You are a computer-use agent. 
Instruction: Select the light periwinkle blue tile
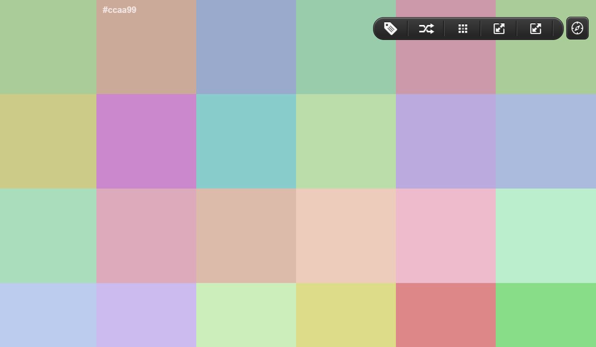point(48,315)
